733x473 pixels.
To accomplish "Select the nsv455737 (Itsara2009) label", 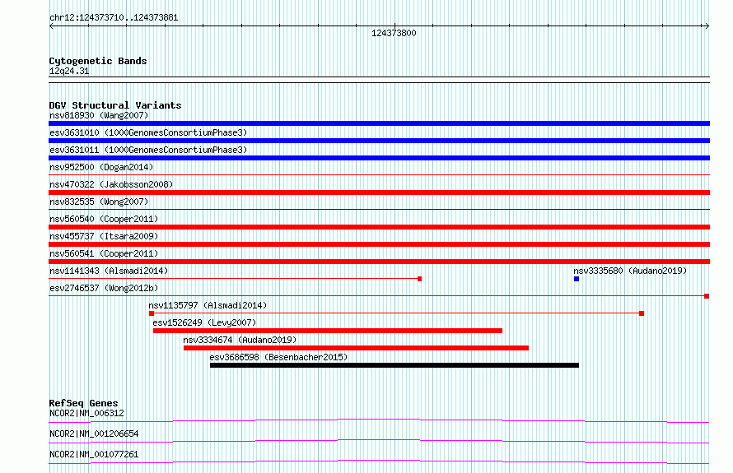I will coord(104,236).
